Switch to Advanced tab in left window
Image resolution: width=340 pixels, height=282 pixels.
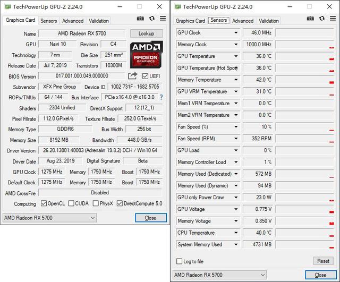click(x=73, y=21)
